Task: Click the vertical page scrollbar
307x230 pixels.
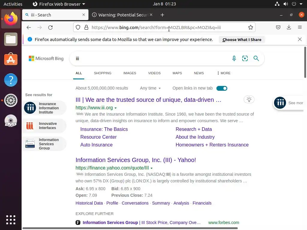Action: 305,62
